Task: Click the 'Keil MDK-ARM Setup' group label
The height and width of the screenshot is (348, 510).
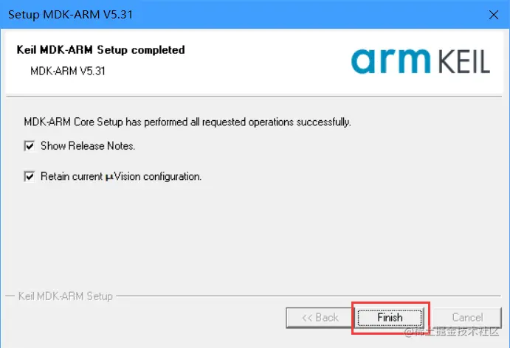Action: coord(65,296)
